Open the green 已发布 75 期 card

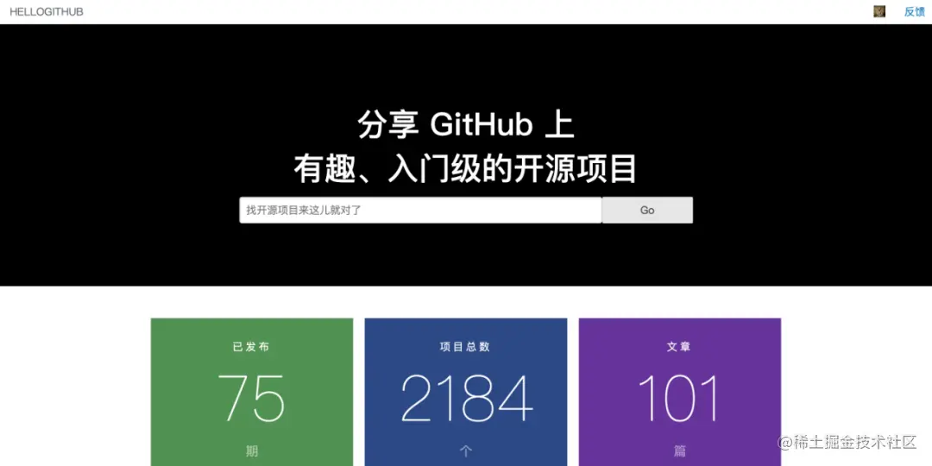[x=252, y=393]
